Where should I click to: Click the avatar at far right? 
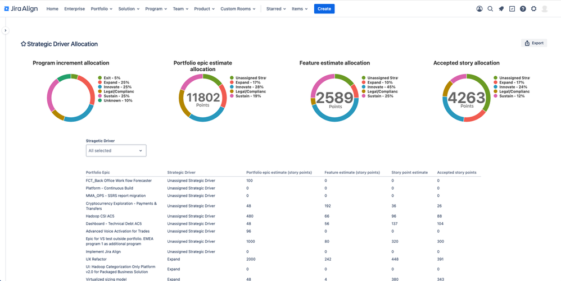[545, 9]
